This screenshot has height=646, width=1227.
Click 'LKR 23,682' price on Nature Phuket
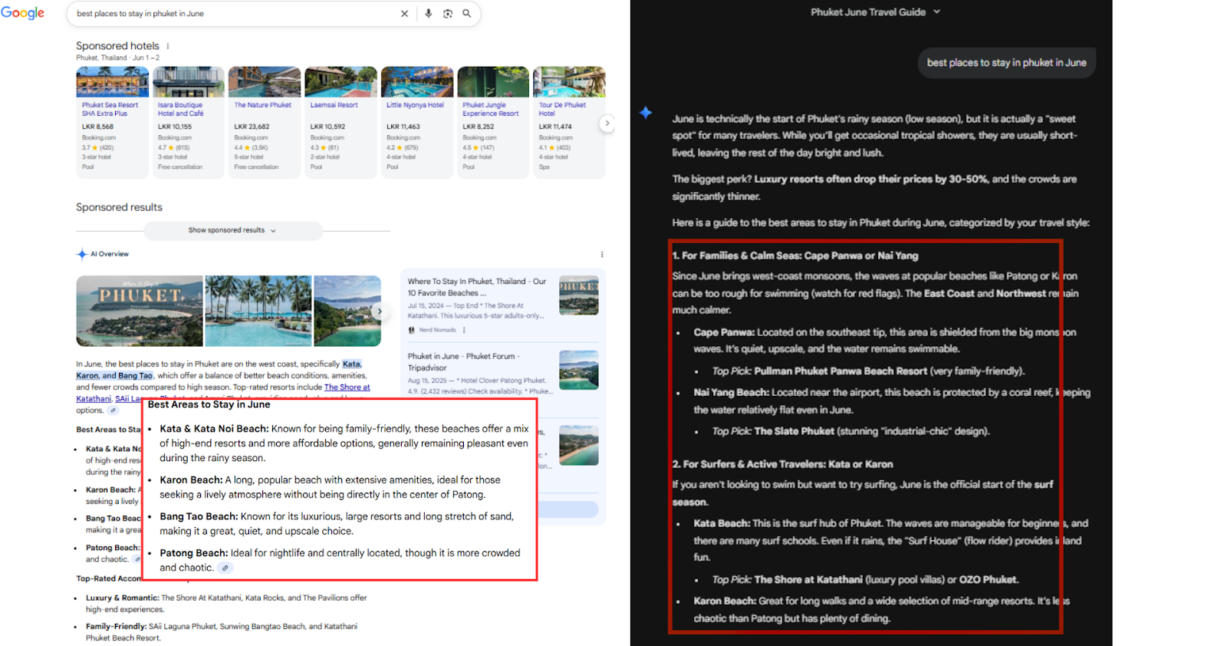[x=252, y=127]
